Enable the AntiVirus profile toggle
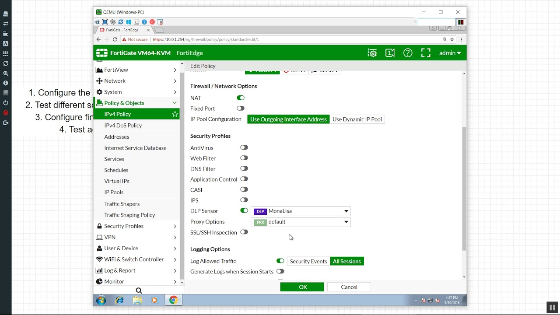This screenshot has width=560, height=315. click(x=244, y=148)
